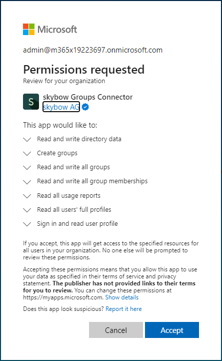Click the Microsoft four-color logo
The height and width of the screenshot is (361, 222).
[x=28, y=29]
